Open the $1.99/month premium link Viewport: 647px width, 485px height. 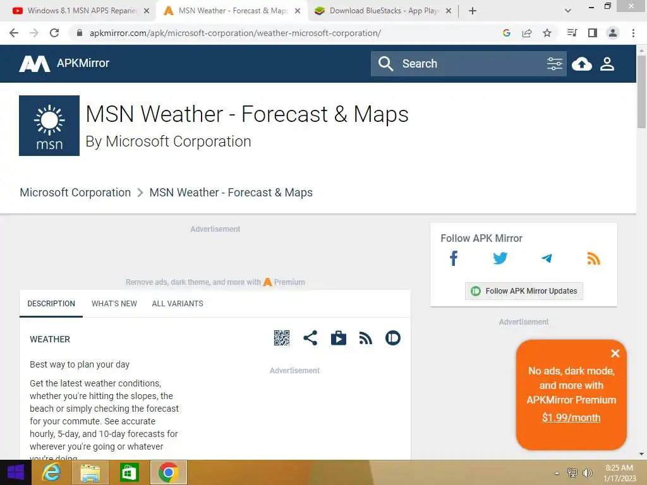point(571,417)
